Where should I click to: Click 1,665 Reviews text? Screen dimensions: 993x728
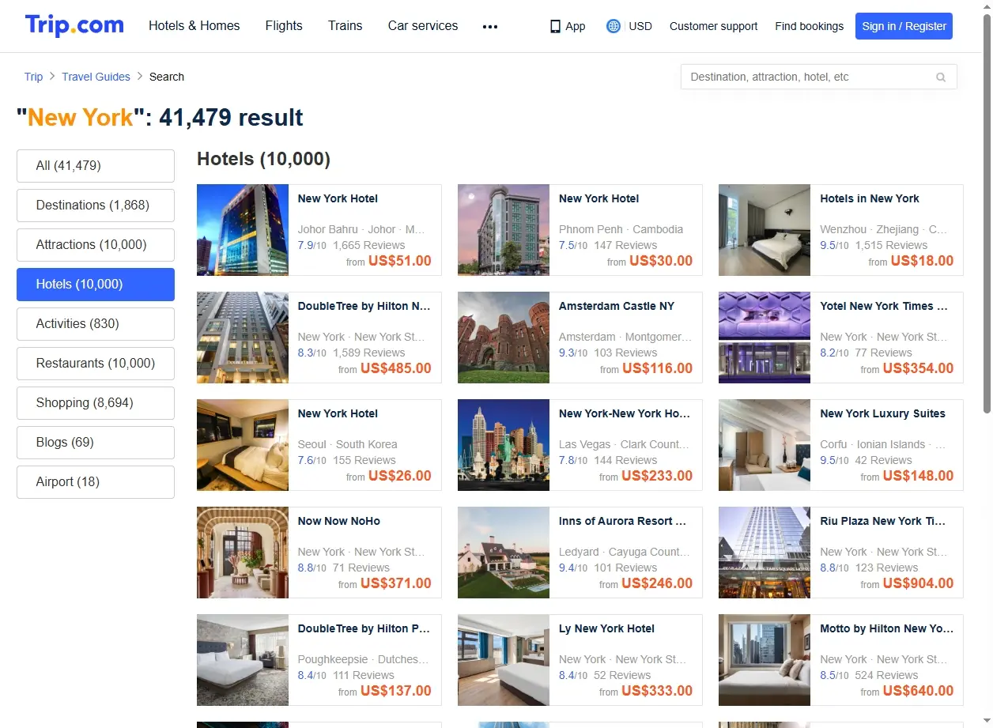pyautogui.click(x=369, y=245)
